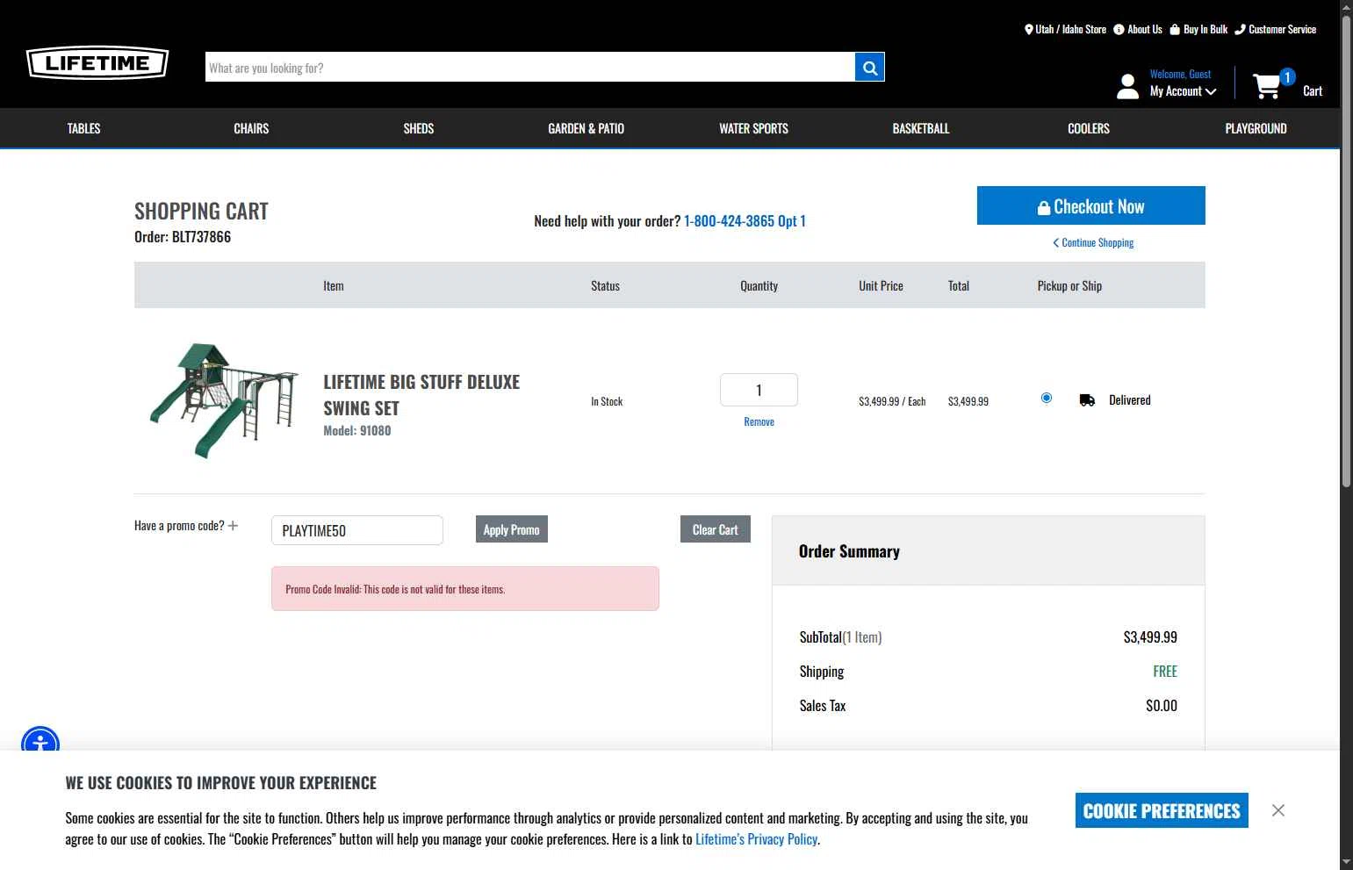Click the $3,499.99 / Each unit price

coord(892,401)
